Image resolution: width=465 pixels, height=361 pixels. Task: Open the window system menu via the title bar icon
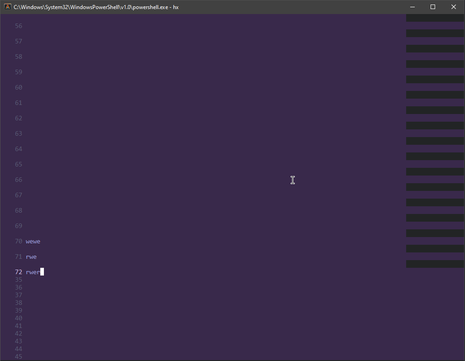6,7
